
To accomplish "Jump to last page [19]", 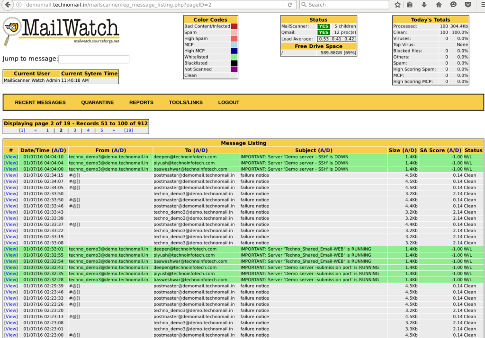I will 128,130.
